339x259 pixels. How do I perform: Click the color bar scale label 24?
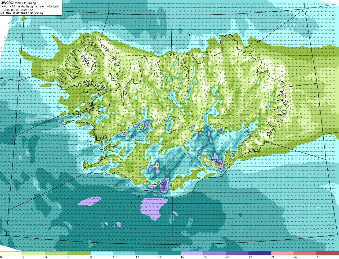click(x=273, y=257)
